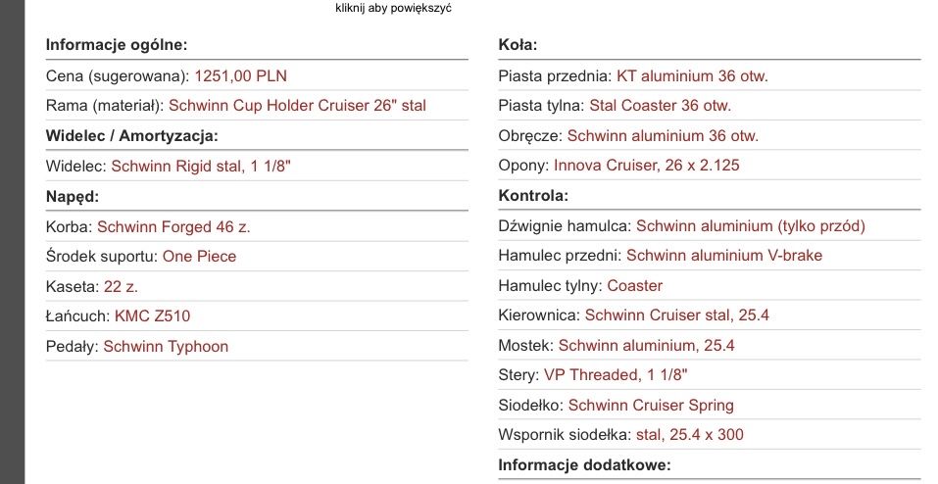Screen dimensions: 938x484
Task: Click the 22 z. cassette value
Action: (x=121, y=286)
